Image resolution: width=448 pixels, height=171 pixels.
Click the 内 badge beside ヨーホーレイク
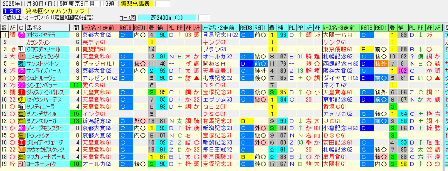(x=21, y=164)
